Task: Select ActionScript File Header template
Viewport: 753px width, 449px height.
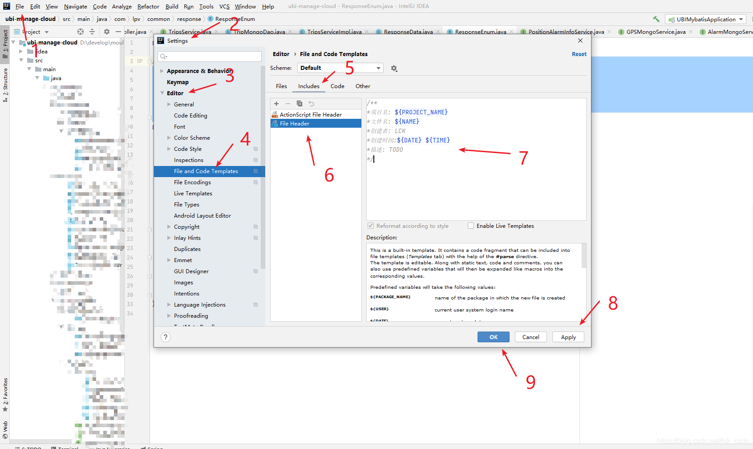Action: tap(316, 114)
